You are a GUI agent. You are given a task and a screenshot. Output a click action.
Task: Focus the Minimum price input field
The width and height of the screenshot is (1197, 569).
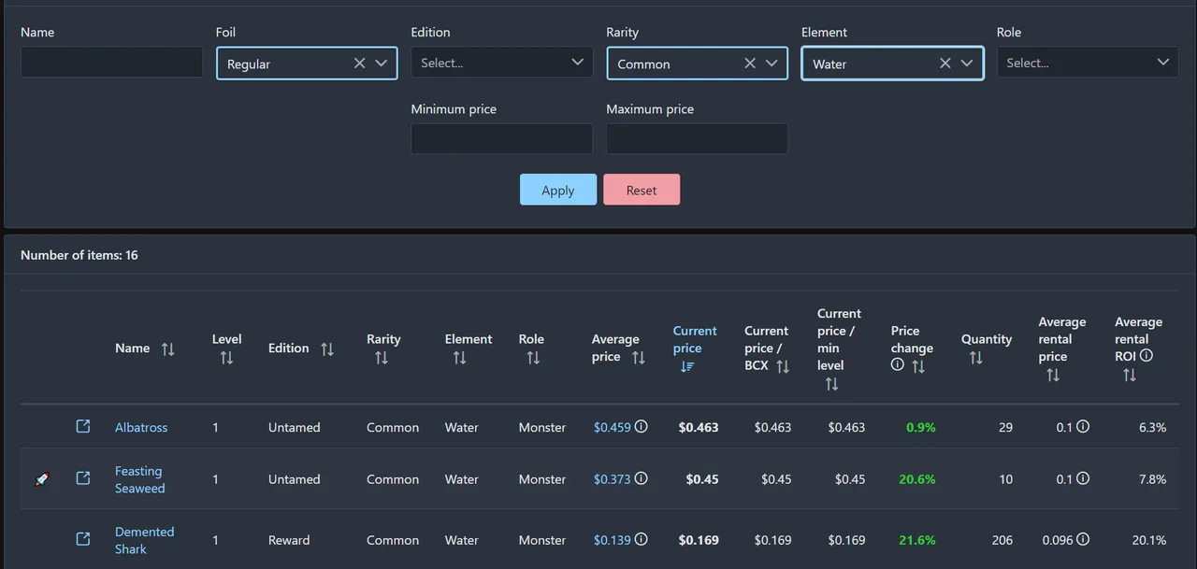coord(501,139)
